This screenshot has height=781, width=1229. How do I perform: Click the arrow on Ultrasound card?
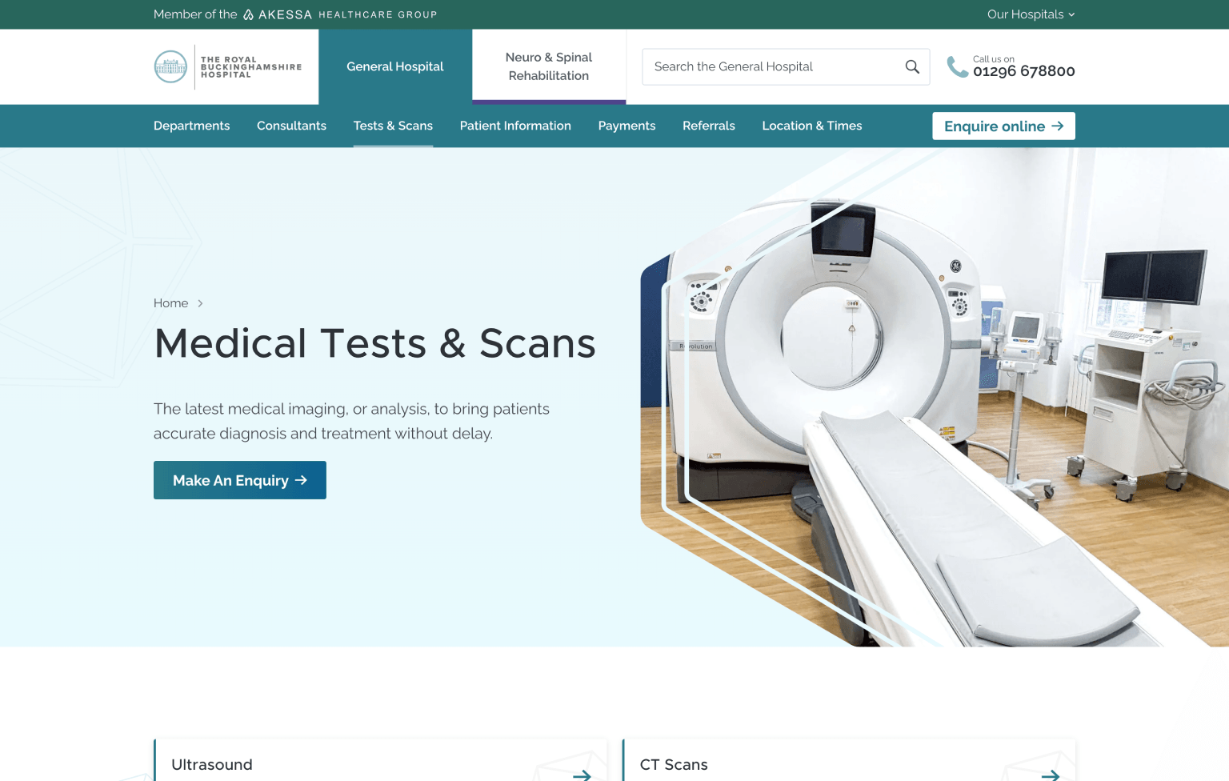coord(582,774)
